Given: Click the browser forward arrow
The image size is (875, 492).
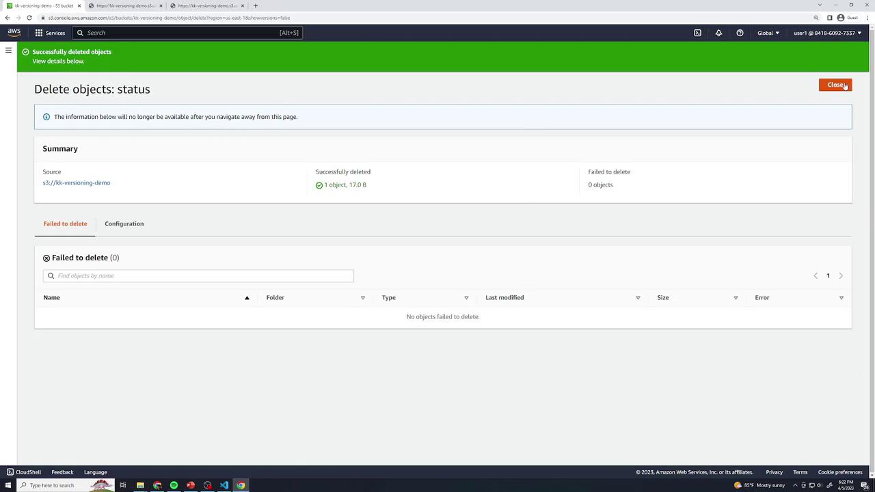Looking at the screenshot, I should 18,18.
